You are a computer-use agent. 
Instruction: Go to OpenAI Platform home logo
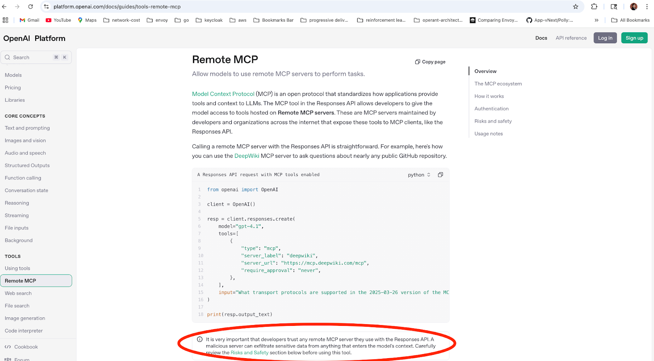coord(34,38)
